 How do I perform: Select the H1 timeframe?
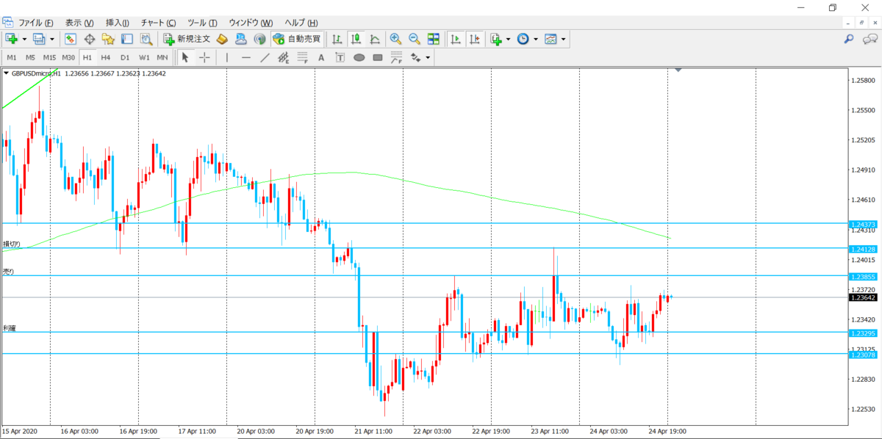(x=87, y=57)
